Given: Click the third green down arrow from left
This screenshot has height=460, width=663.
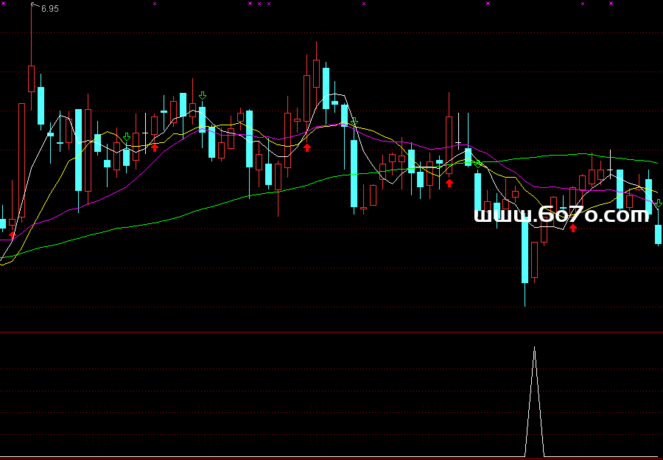Looking at the screenshot, I should coord(354,122).
